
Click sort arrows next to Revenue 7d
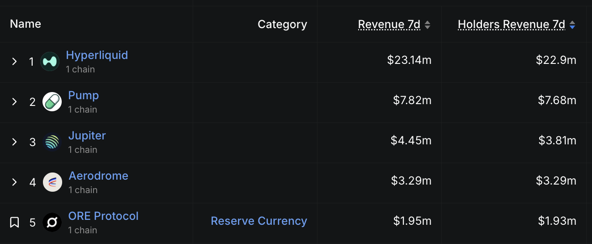tap(427, 25)
